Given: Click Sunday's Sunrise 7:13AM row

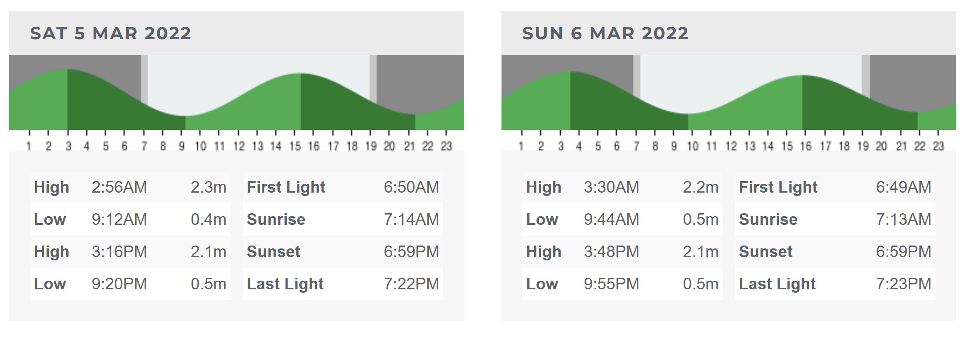Looking at the screenshot, I should pos(835,219).
